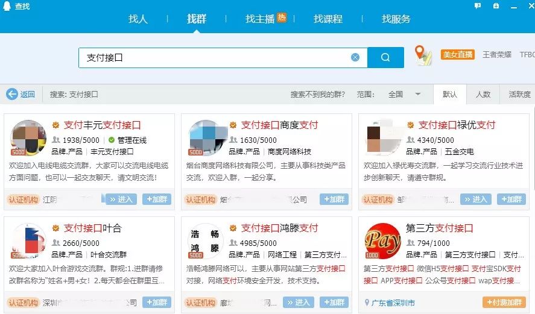
Task: Click location pin icon beside 广东省深圳市
Action: [367, 303]
